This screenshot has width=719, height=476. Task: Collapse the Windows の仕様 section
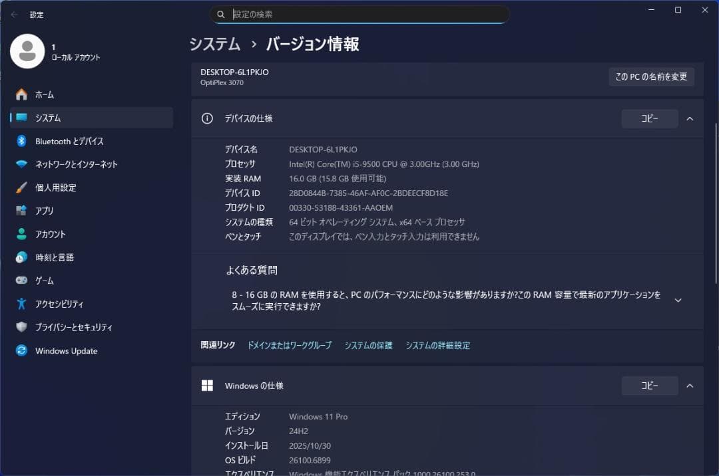point(690,386)
